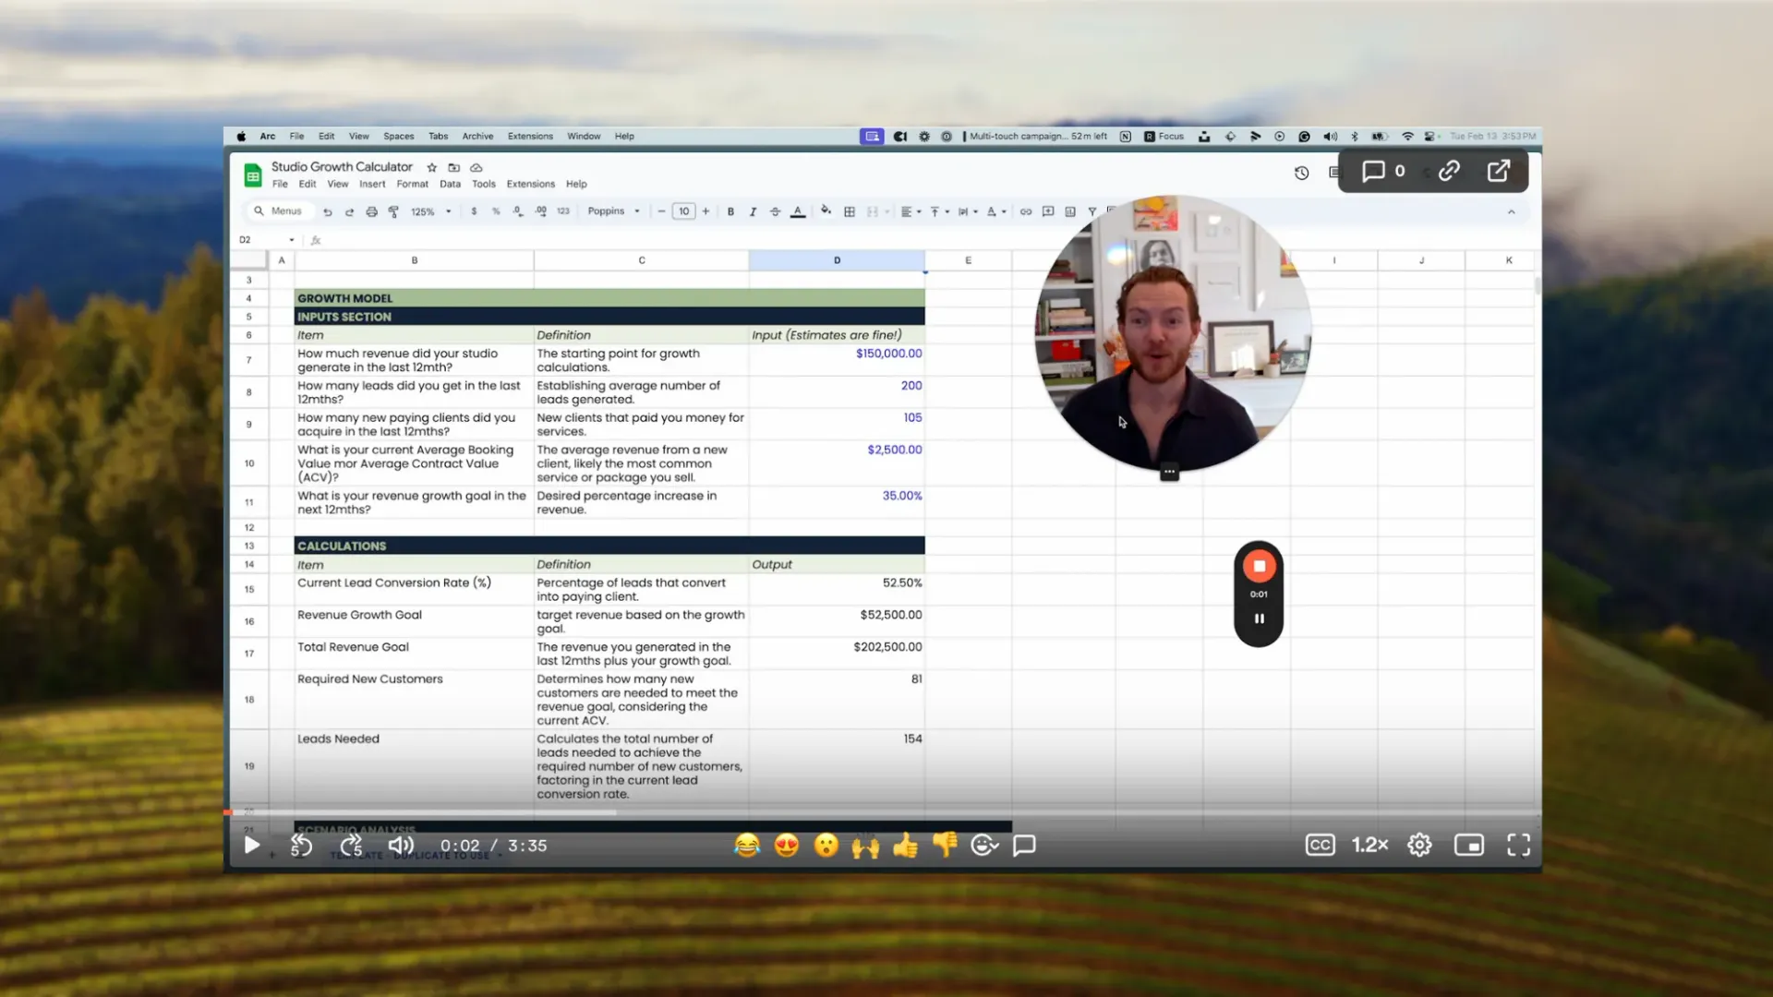This screenshot has height=997, width=1773.
Task: Move the document to a folder
Action: tap(453, 167)
